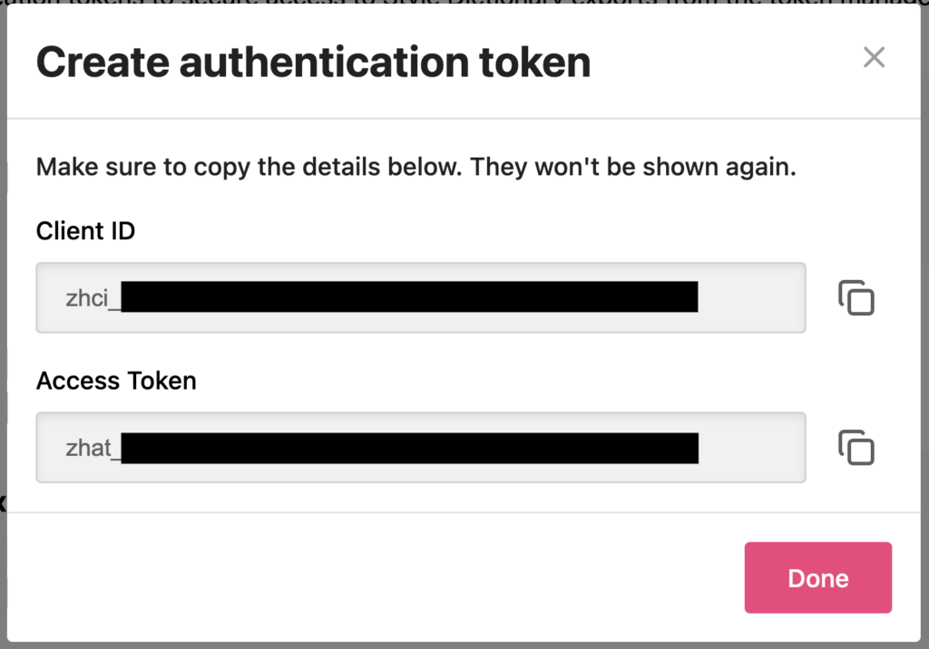This screenshot has height=649, width=929.
Task: Click the zhci_ prefix text
Action: click(x=93, y=298)
